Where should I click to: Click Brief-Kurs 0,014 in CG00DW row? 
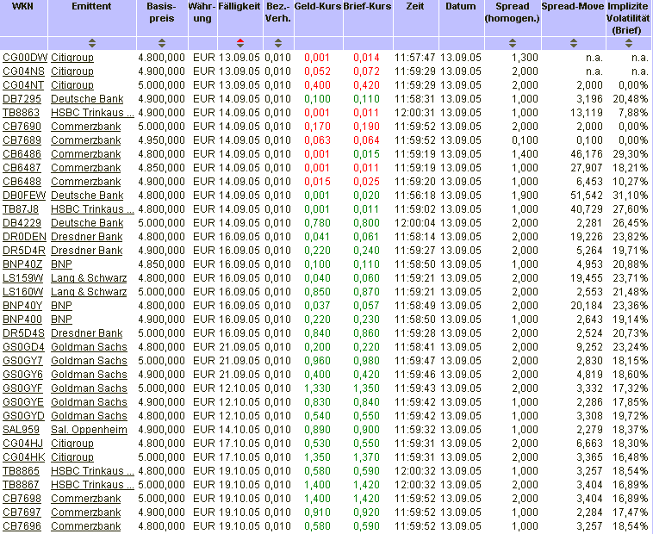(366, 58)
